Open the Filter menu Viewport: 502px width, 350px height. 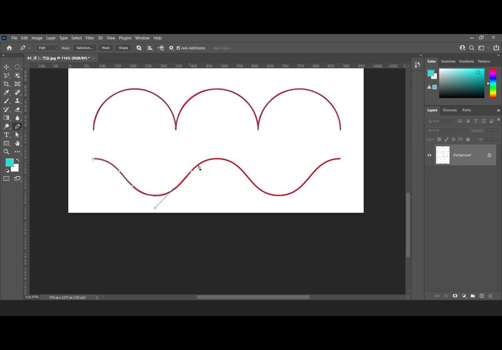coord(90,38)
